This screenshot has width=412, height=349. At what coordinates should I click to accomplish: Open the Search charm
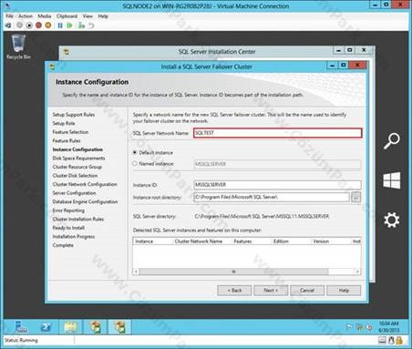tap(391, 141)
